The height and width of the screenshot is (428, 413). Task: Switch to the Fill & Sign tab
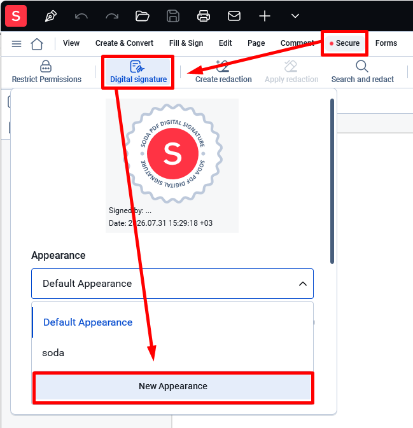click(x=186, y=43)
